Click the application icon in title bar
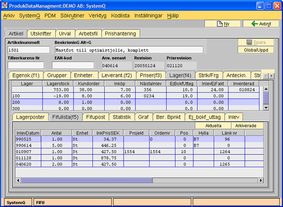The width and height of the screenshot is (283, 207). [x=5, y=6]
